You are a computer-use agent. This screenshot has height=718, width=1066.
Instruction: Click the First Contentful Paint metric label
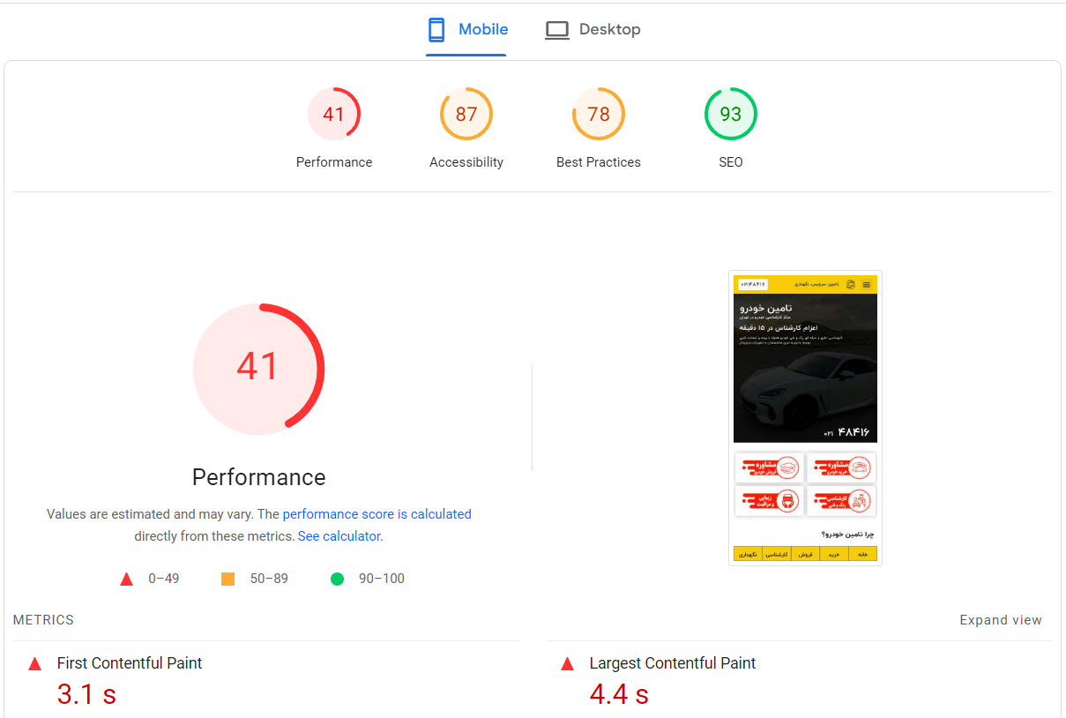[x=130, y=663]
